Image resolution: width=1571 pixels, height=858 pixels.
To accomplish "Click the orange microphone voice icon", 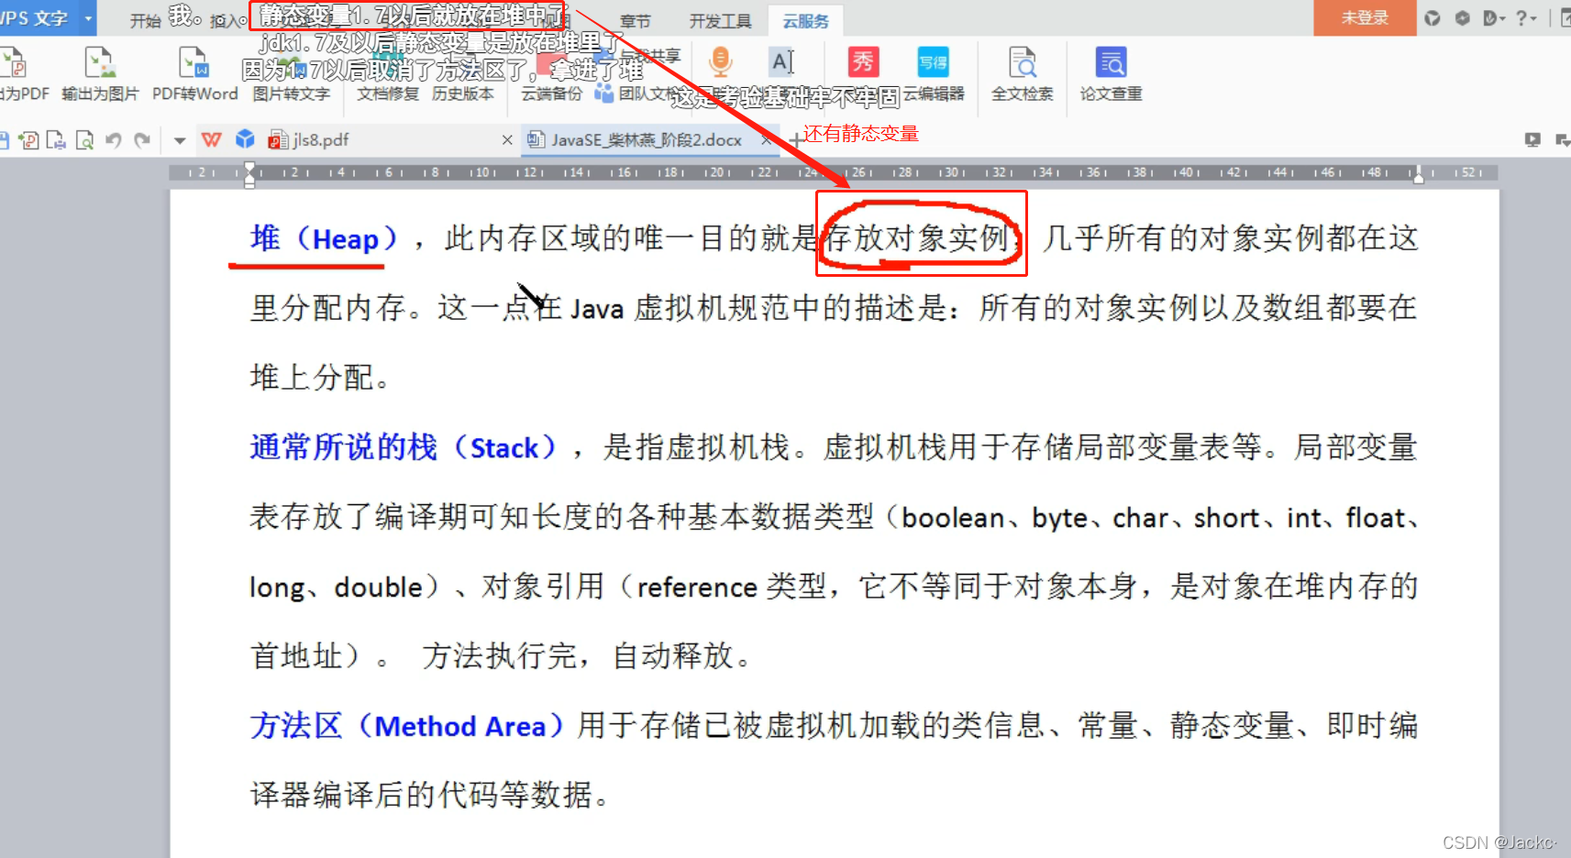I will 721,62.
